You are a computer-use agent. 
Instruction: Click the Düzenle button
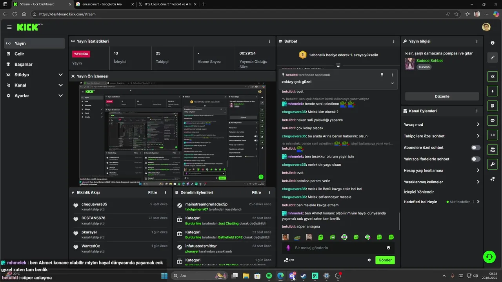(x=442, y=96)
